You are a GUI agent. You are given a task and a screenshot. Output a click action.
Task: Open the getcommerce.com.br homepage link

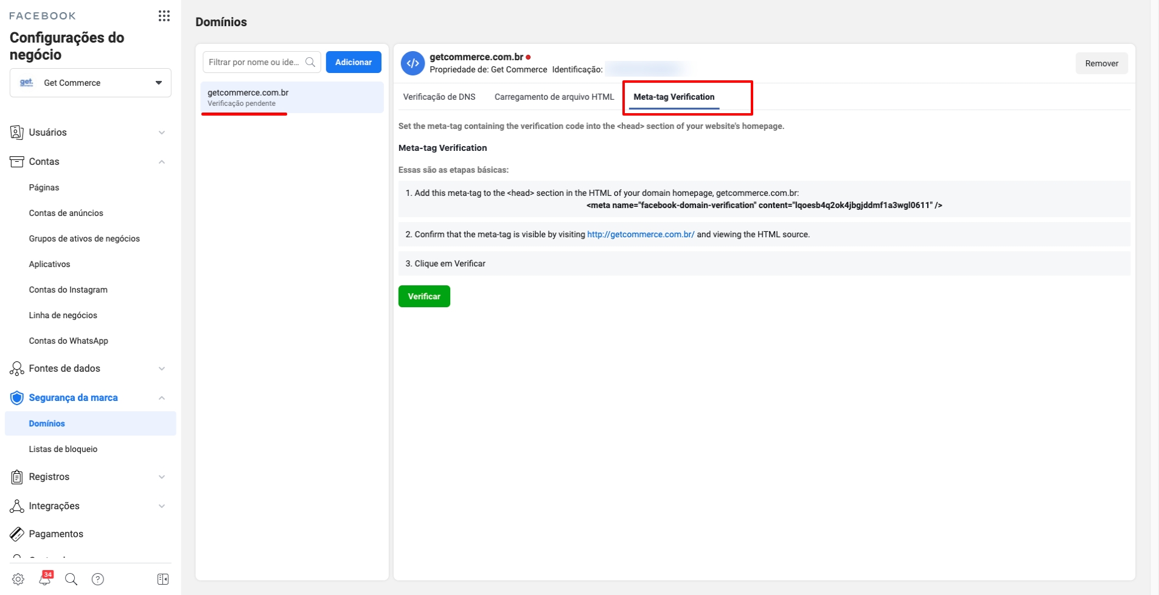click(641, 234)
